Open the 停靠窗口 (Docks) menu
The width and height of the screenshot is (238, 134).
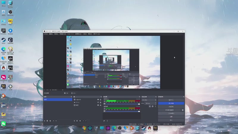tap(63, 34)
